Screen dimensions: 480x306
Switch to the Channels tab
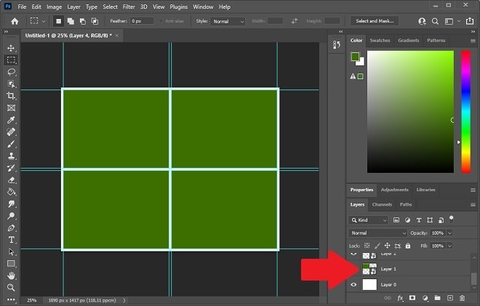pyautogui.click(x=382, y=204)
